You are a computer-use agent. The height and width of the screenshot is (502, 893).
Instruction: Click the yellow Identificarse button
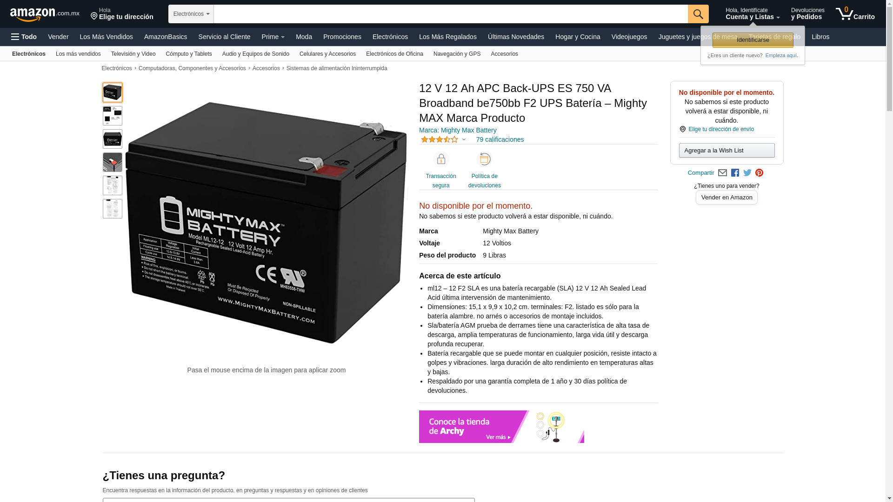click(753, 40)
